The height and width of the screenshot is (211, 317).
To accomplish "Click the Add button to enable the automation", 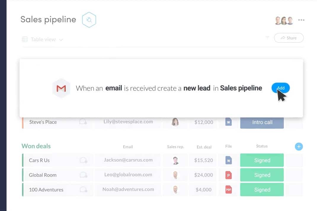I will point(280,88).
